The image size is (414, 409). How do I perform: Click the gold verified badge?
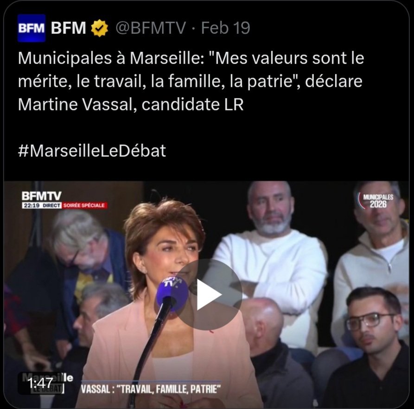(100, 28)
